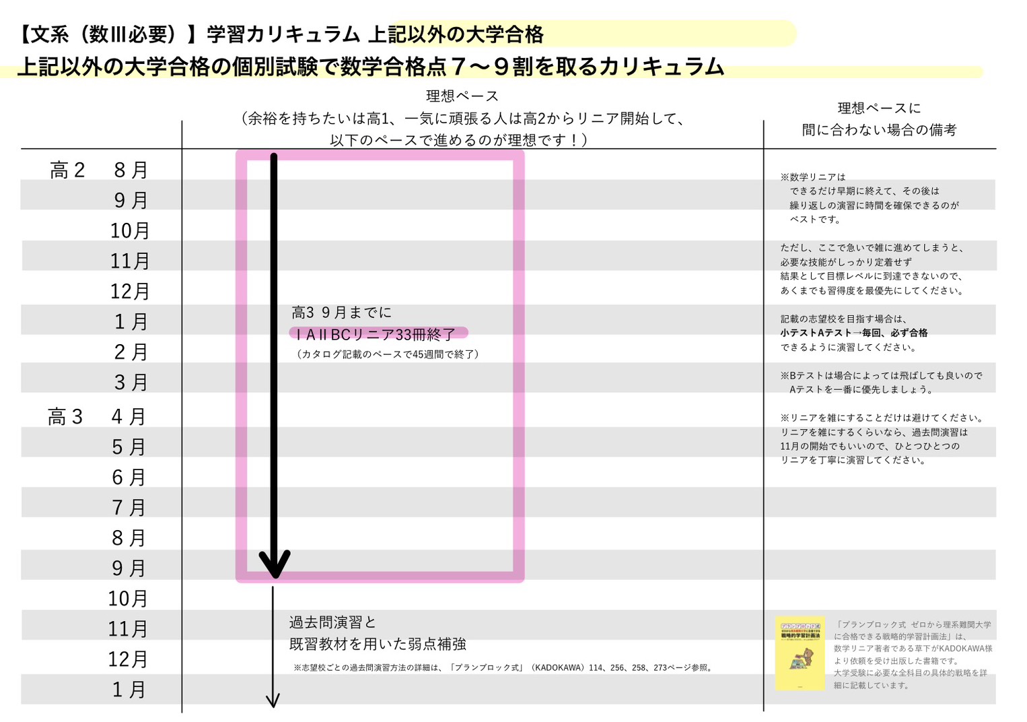
Task: Click the 理想ペース column heading
Action: point(462,96)
